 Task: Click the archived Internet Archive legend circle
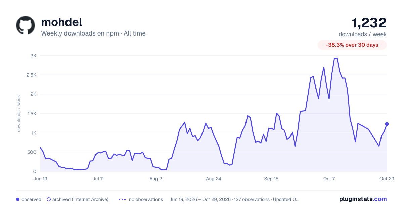(49, 199)
